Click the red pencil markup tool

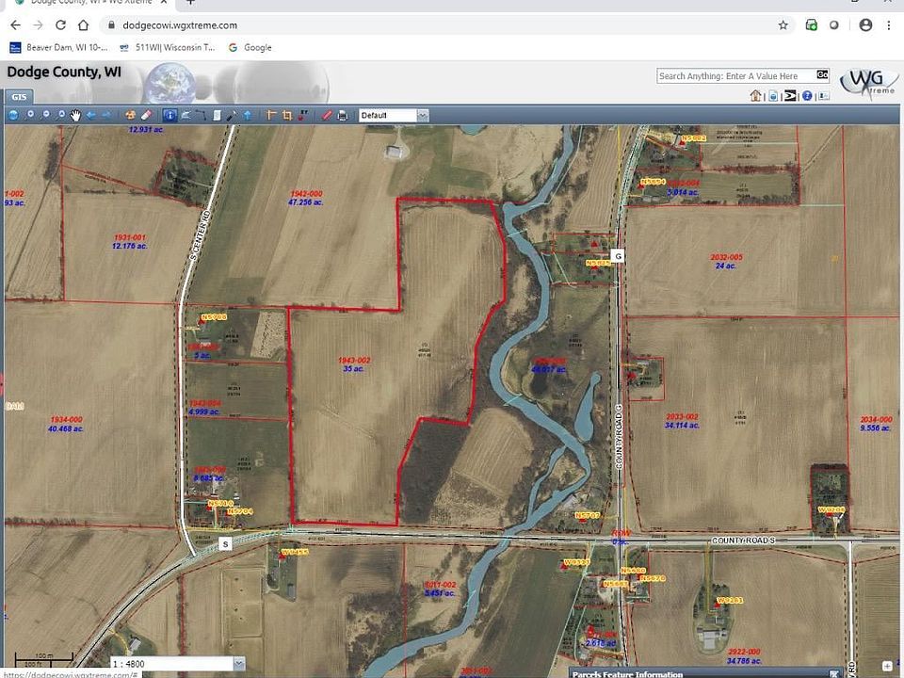pos(327,115)
